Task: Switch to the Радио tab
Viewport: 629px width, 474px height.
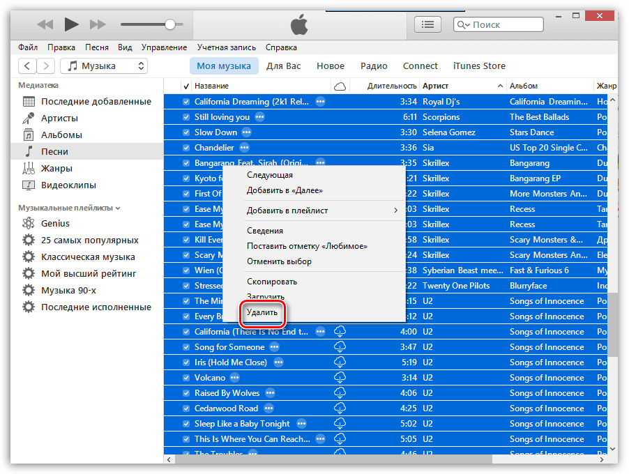Action: (x=374, y=66)
